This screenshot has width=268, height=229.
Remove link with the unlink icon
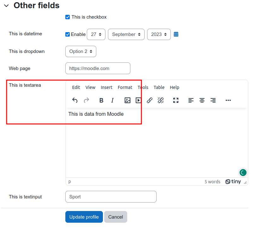tap(161, 100)
